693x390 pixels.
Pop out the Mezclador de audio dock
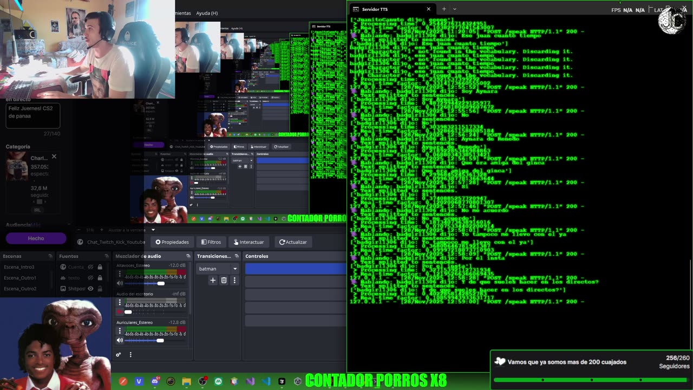(188, 256)
